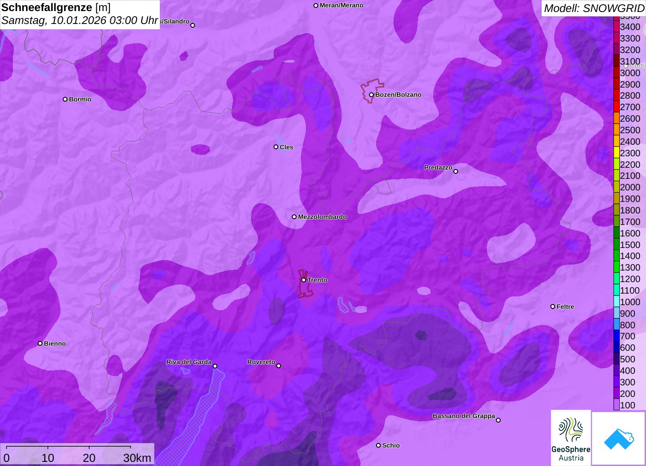Click the 1200 legend value
Image resolution: width=646 pixels, height=466 pixels.
tap(630, 279)
